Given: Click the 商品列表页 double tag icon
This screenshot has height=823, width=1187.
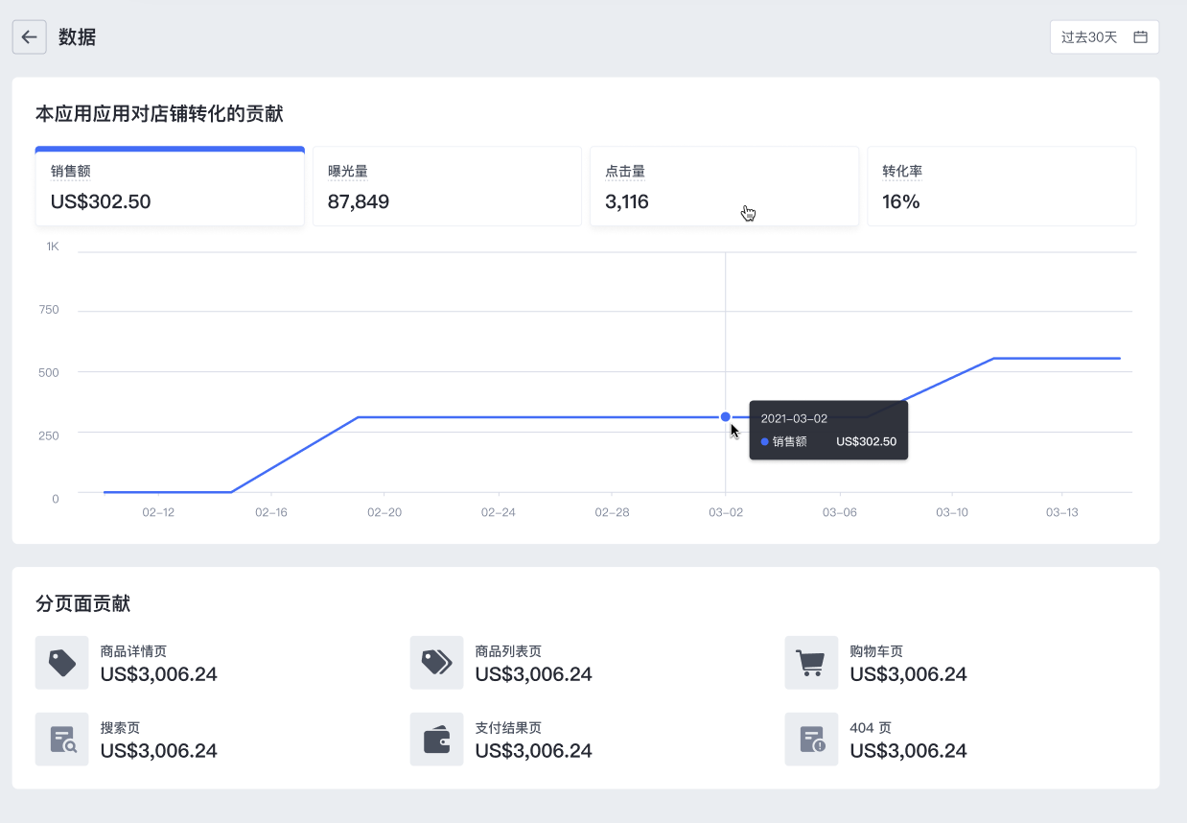Looking at the screenshot, I should 436,663.
